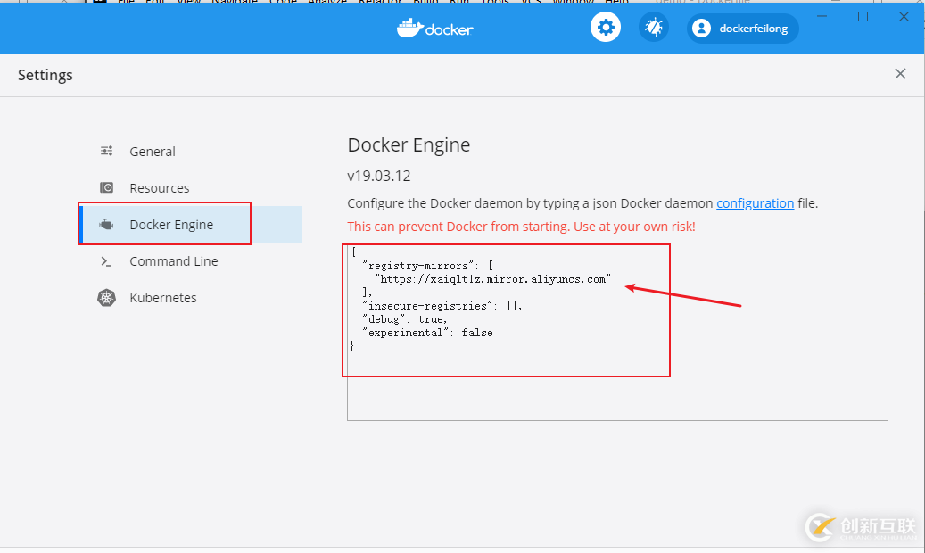Image resolution: width=925 pixels, height=553 pixels.
Task: Click the dockerfeilong account avatar icon
Action: [702, 28]
